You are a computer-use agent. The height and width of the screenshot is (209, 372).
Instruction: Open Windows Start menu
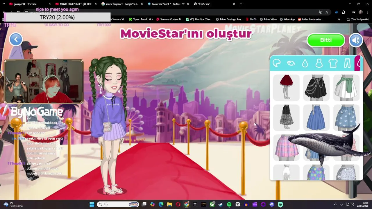(x=92, y=204)
